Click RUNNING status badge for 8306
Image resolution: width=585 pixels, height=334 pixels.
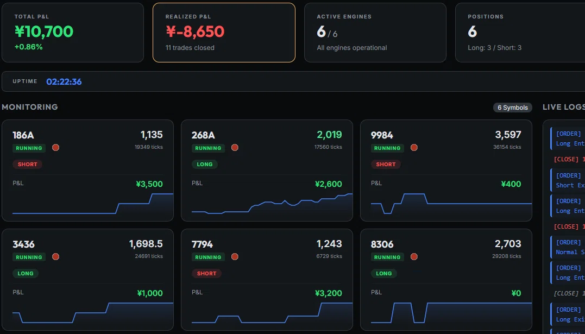point(387,257)
